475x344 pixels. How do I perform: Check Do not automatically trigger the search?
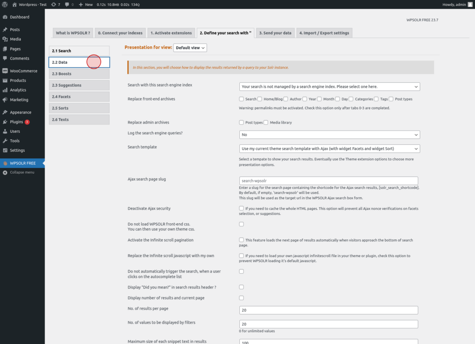(241, 271)
